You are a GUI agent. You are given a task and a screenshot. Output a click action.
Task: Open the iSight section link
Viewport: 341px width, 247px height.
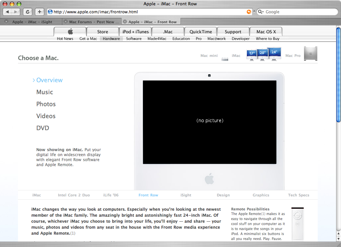coord(186,195)
